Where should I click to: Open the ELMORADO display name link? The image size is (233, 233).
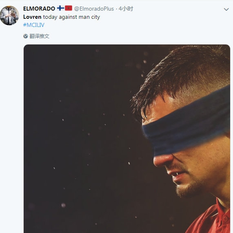point(39,9)
